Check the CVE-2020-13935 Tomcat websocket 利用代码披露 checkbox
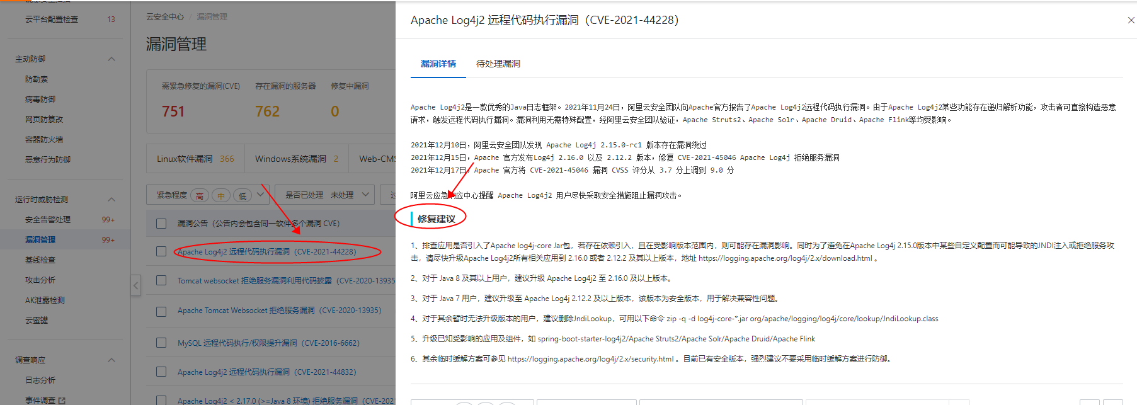The image size is (1137, 405). [161, 281]
